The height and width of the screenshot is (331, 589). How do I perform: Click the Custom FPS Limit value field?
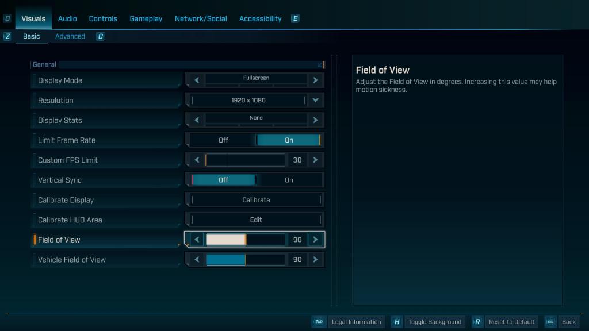[x=297, y=160]
